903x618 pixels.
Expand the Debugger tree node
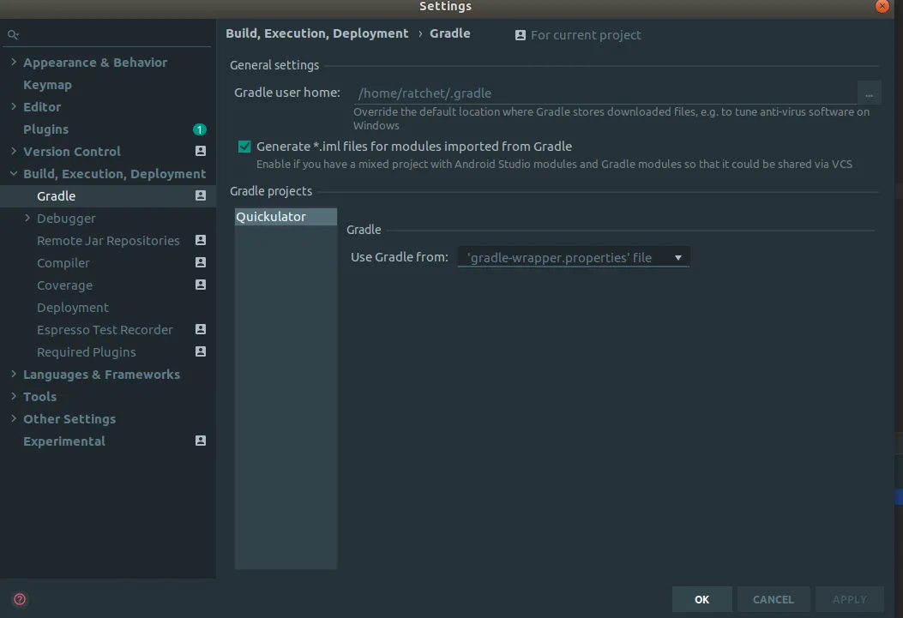[27, 219]
